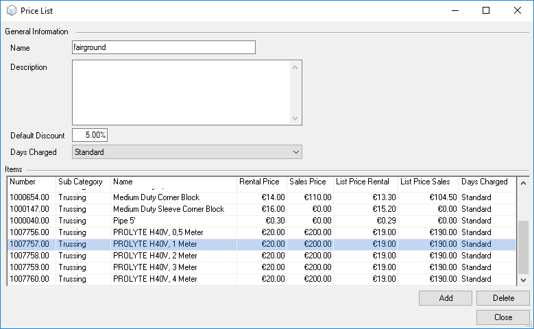Click the Delete button
The height and width of the screenshot is (329, 534).
pos(502,298)
